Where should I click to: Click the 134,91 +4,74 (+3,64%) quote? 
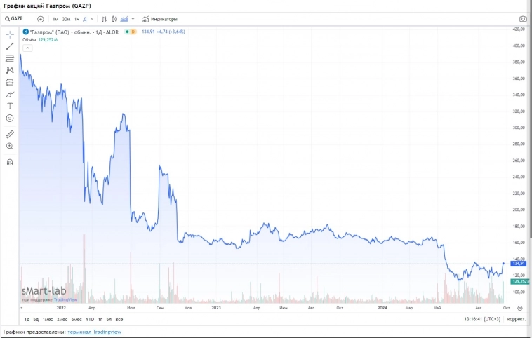164,32
